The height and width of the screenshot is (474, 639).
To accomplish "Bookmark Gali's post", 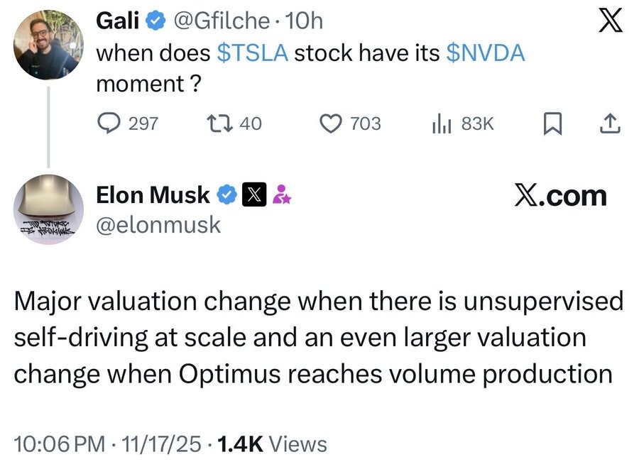I will (552, 124).
